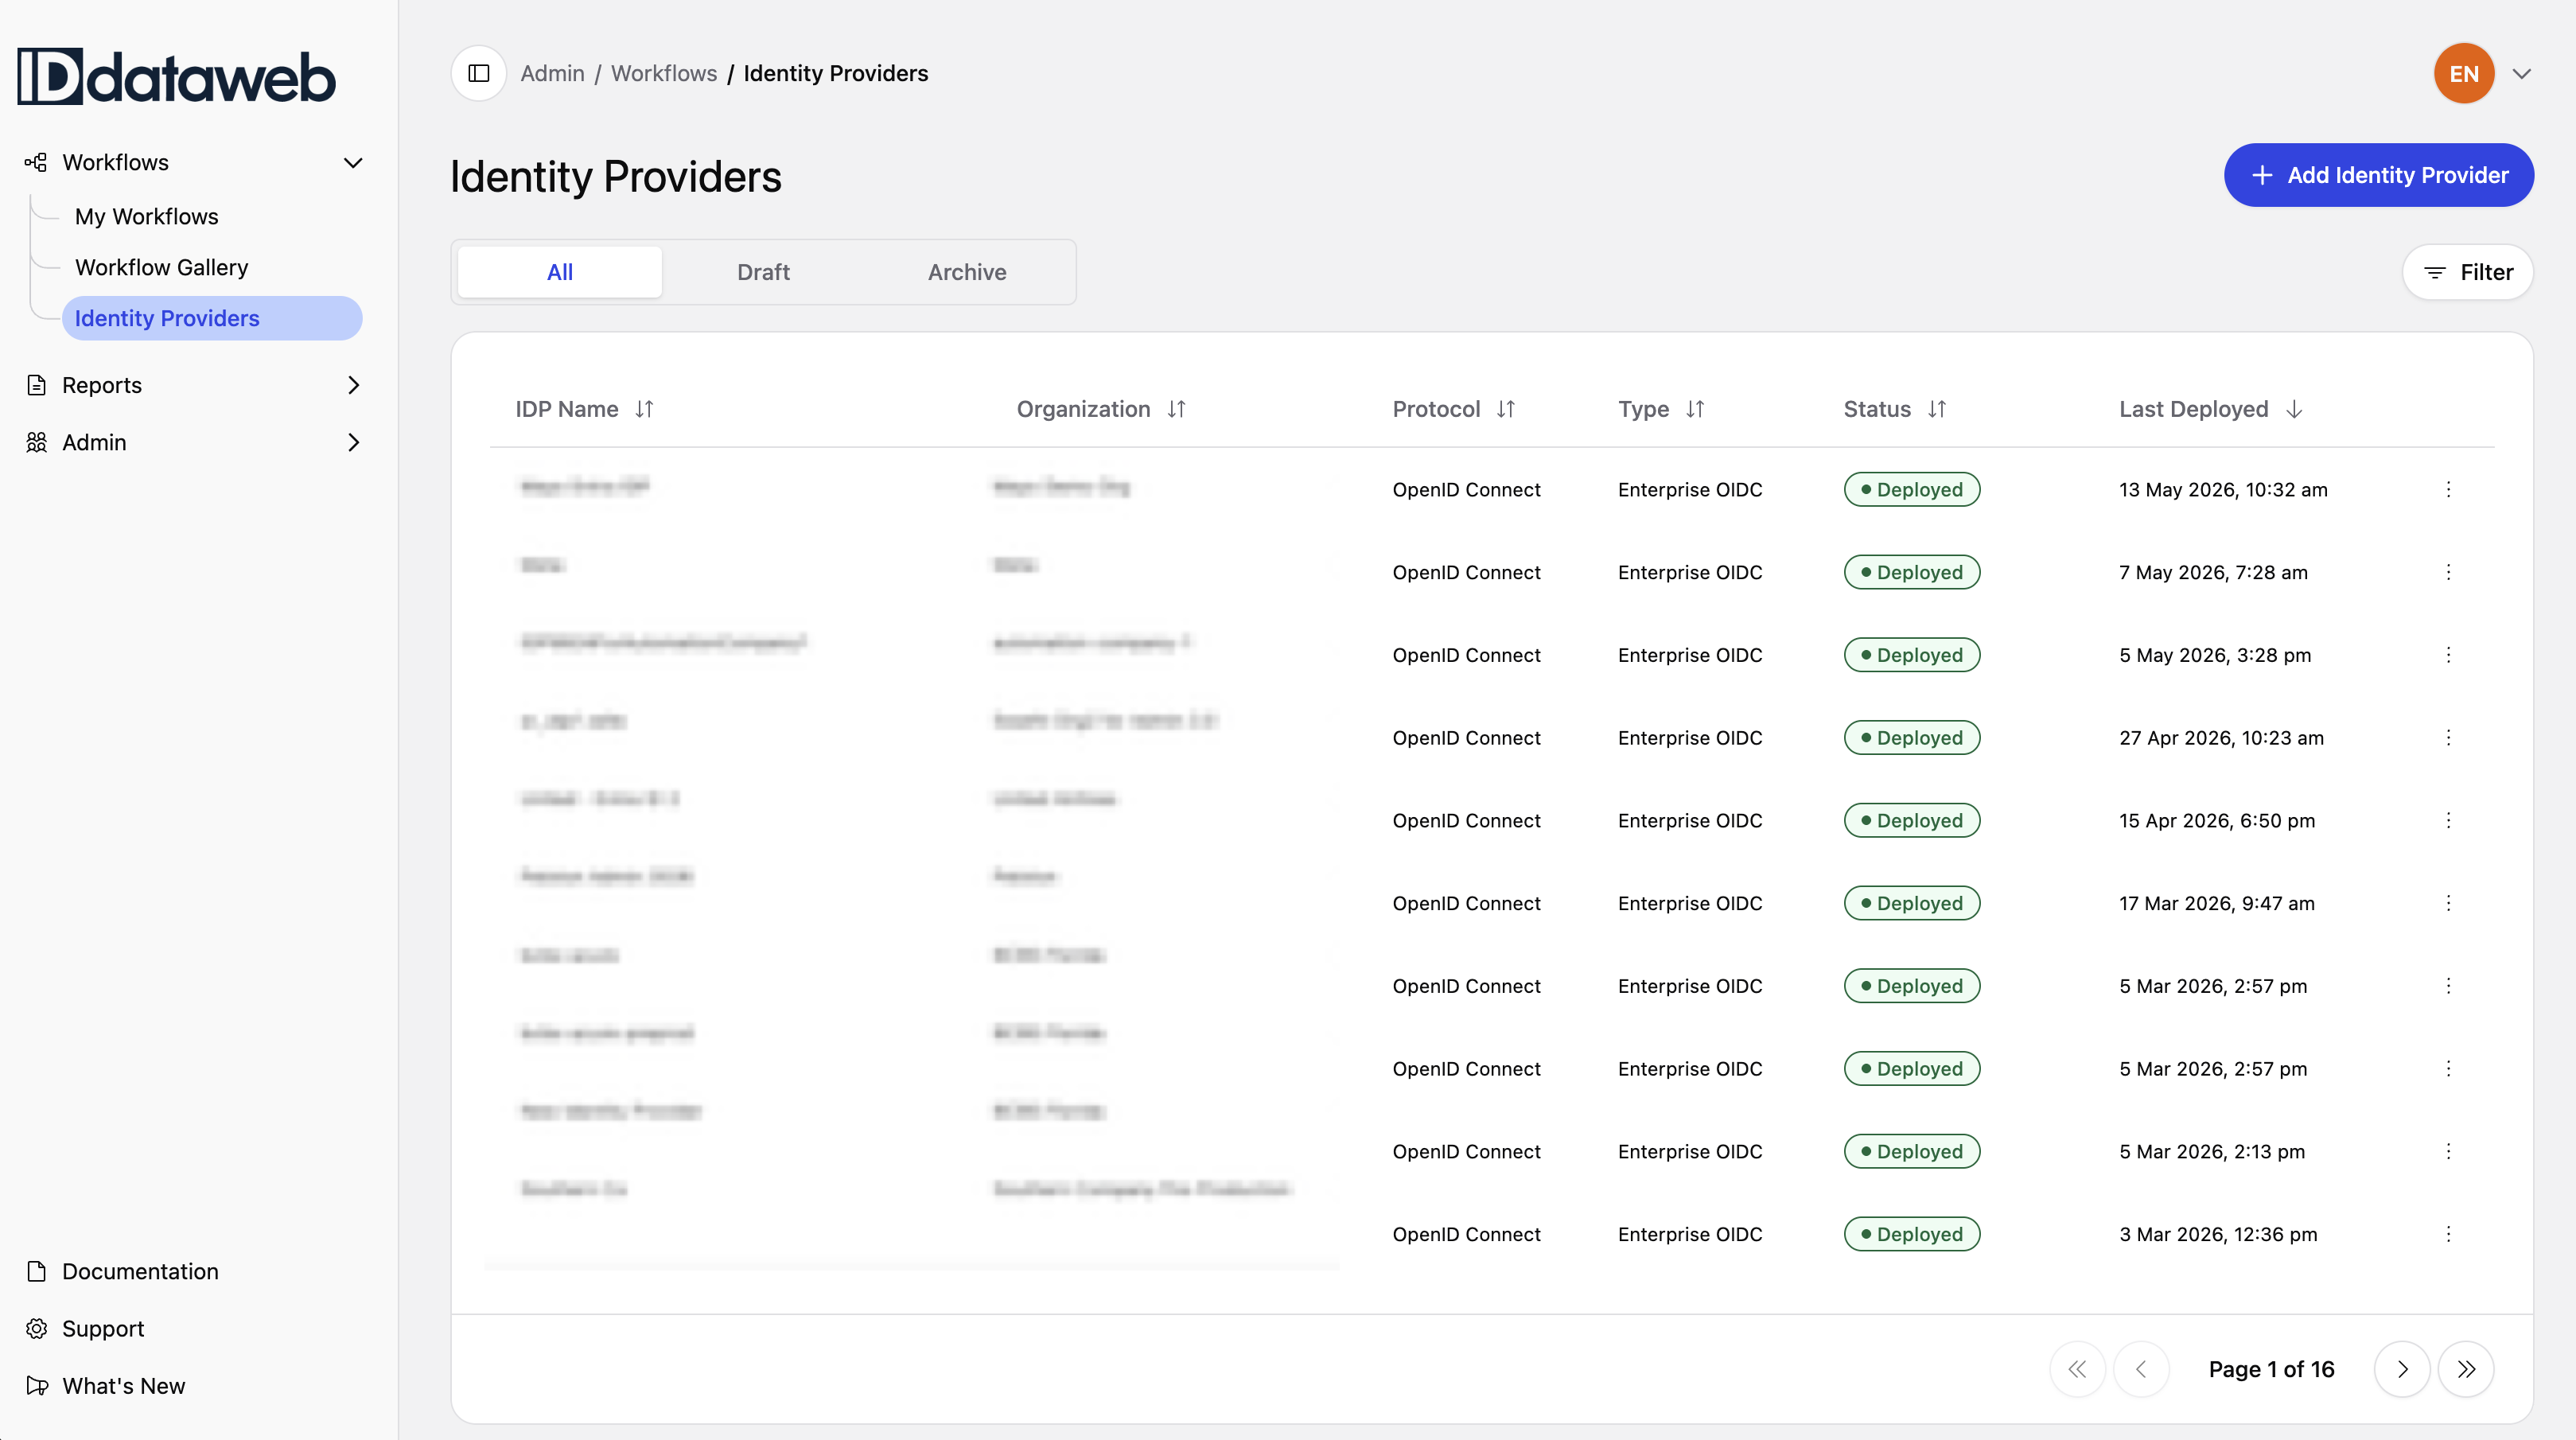Sort by Protocol column arrows
Image resolution: width=2576 pixels, height=1440 pixels.
coord(1506,409)
